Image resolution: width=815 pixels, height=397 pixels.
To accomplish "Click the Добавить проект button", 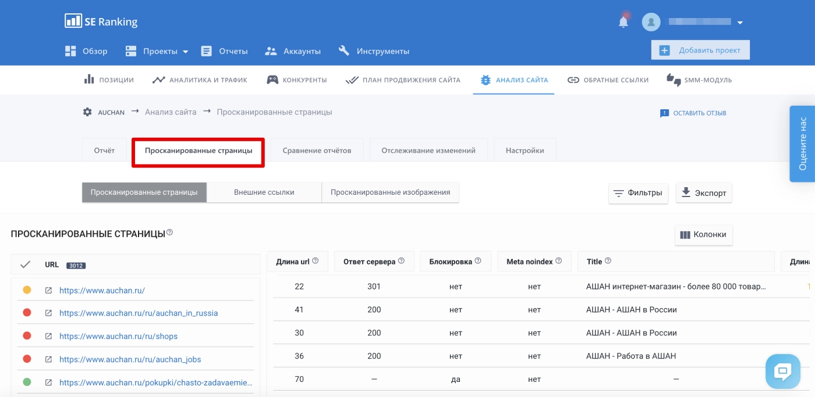I will (700, 50).
